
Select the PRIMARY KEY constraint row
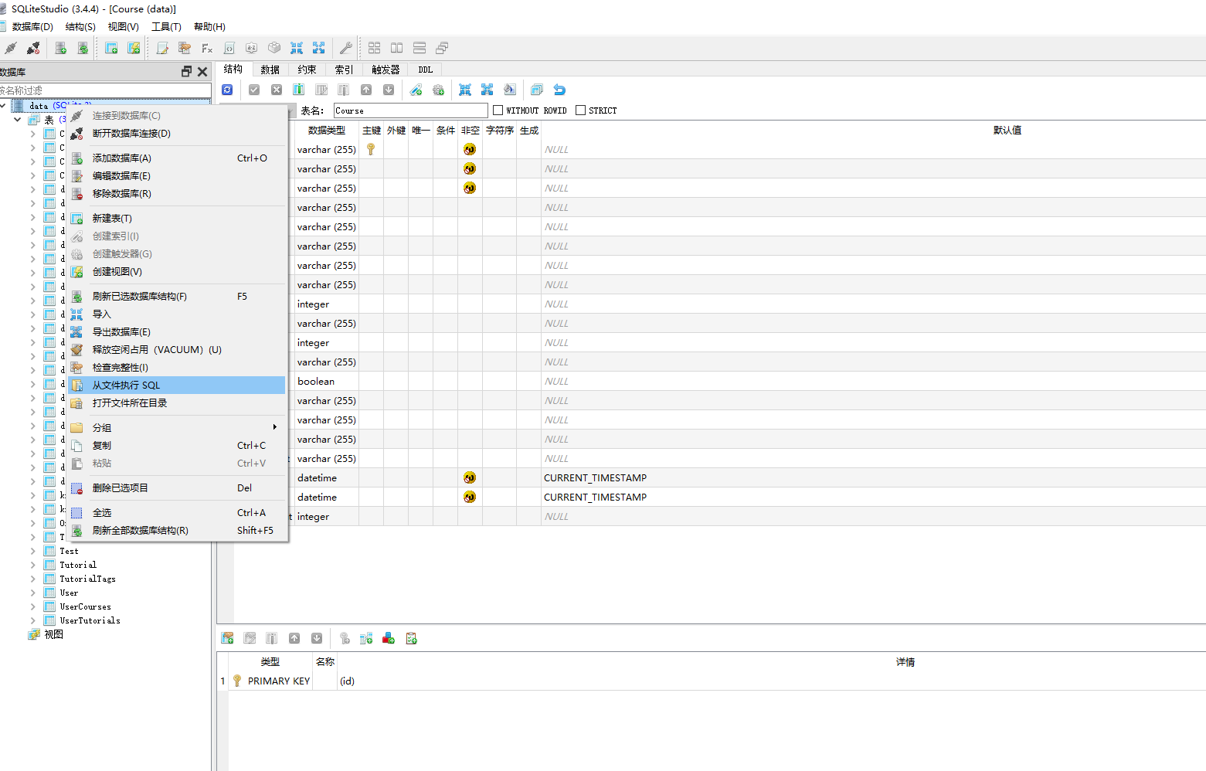pos(711,681)
